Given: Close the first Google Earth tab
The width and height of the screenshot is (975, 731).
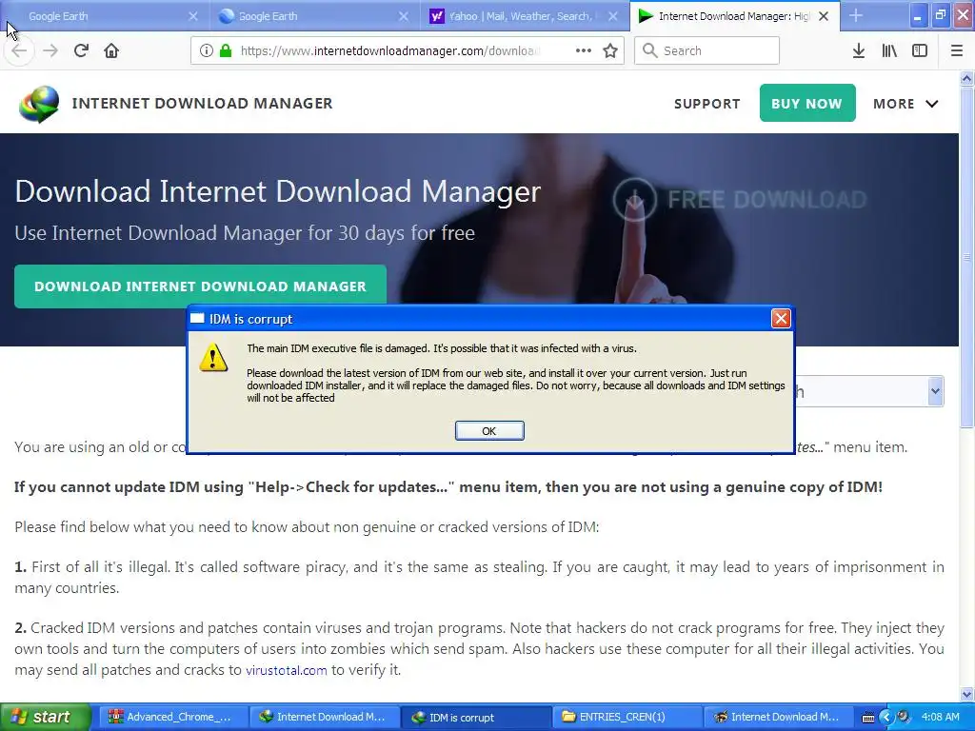Looking at the screenshot, I should coord(193,16).
